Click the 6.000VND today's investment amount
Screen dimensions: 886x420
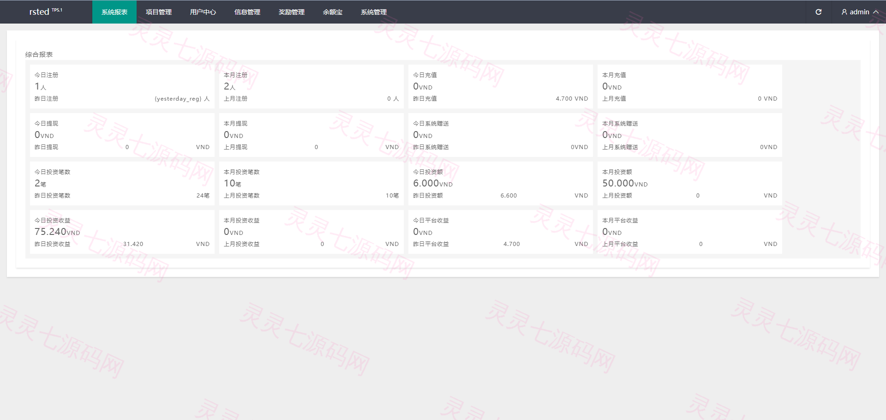click(432, 183)
